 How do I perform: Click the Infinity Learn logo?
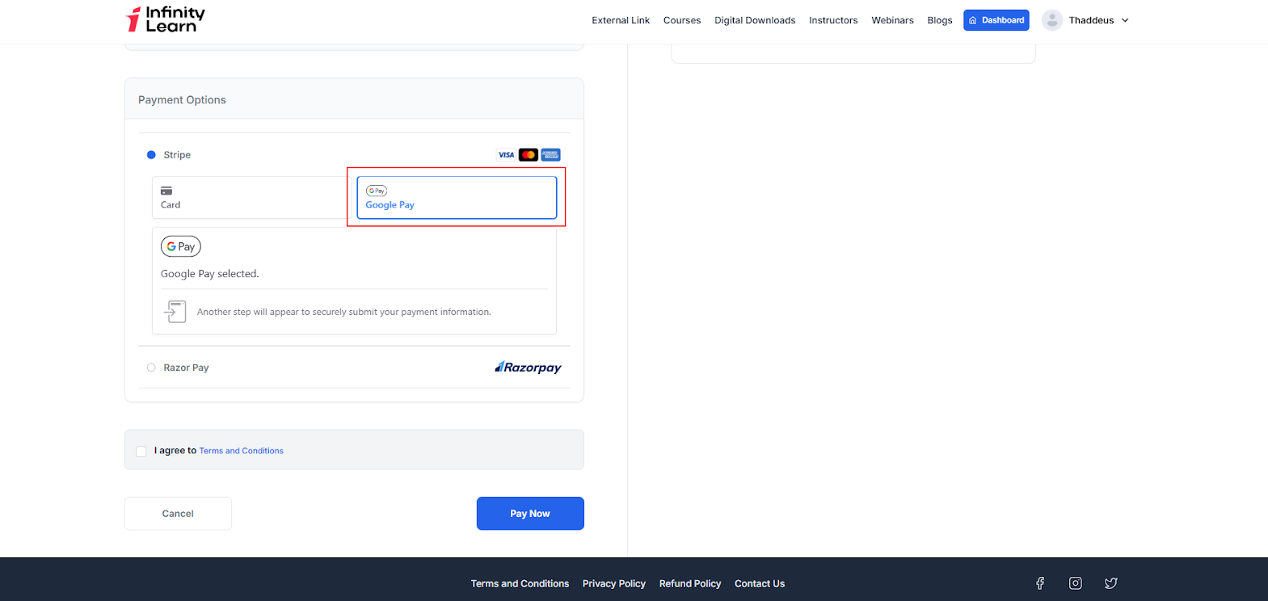tap(166, 19)
